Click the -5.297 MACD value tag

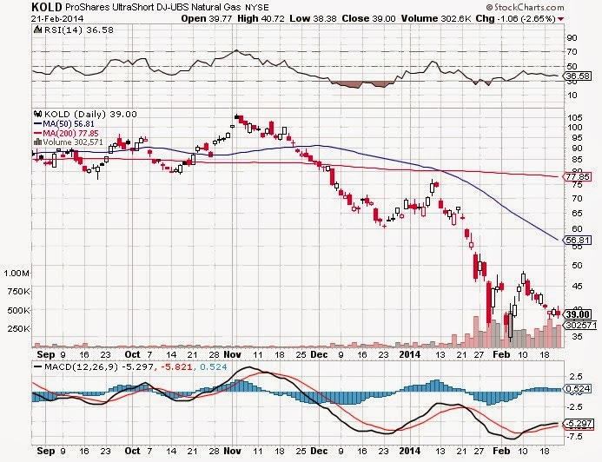[579, 424]
